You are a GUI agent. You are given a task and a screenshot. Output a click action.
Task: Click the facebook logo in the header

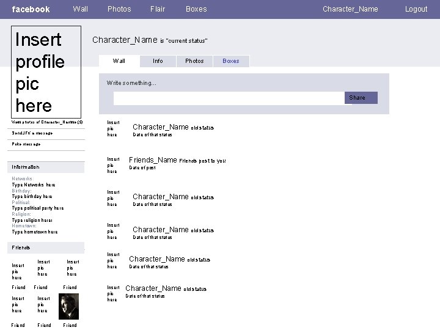[31, 9]
